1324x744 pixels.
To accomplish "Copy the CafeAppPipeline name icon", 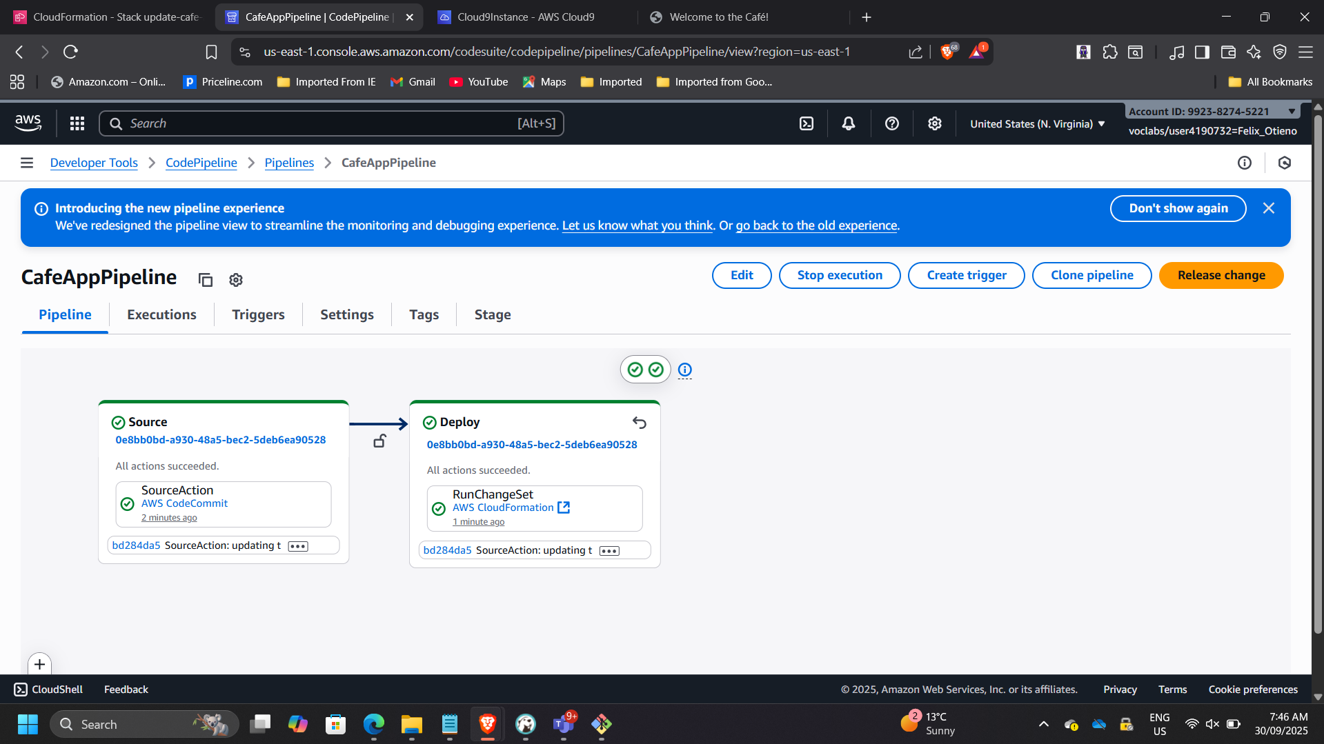I will point(205,279).
